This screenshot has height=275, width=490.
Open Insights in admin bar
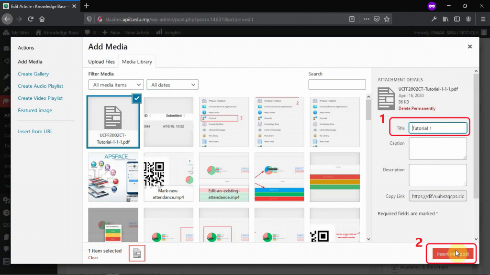(x=168, y=32)
